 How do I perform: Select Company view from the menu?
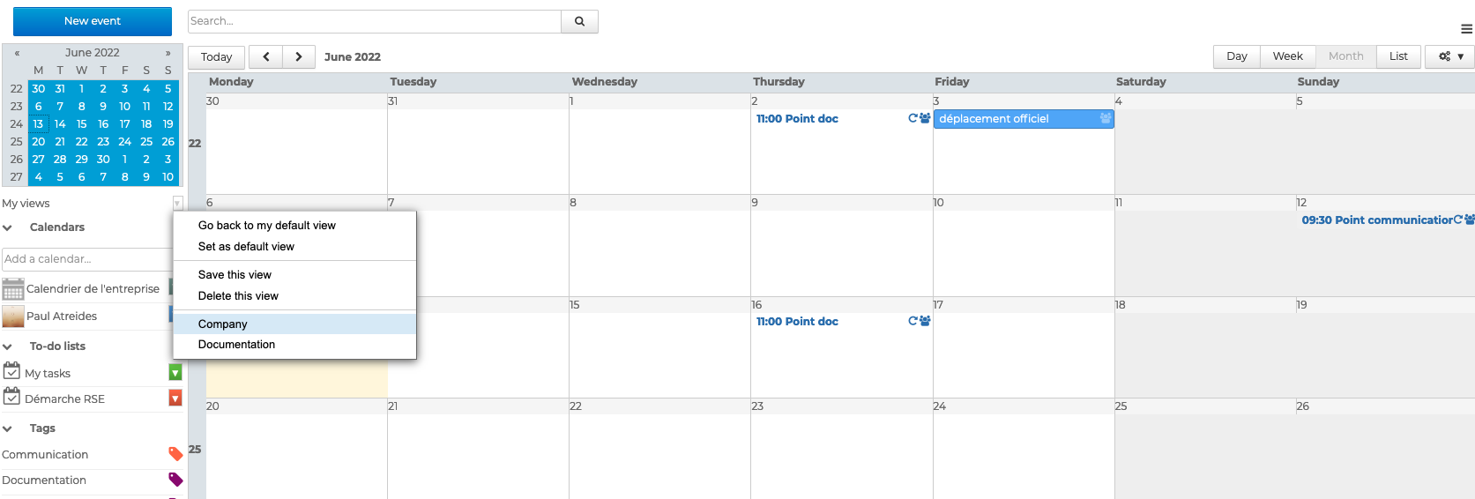click(x=223, y=324)
